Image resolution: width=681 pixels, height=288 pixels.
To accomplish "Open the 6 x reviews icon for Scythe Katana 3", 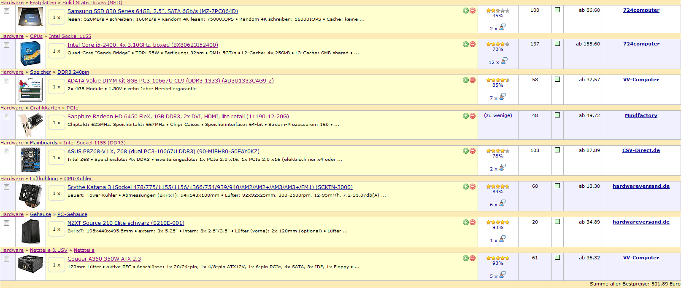I will pos(503,203).
